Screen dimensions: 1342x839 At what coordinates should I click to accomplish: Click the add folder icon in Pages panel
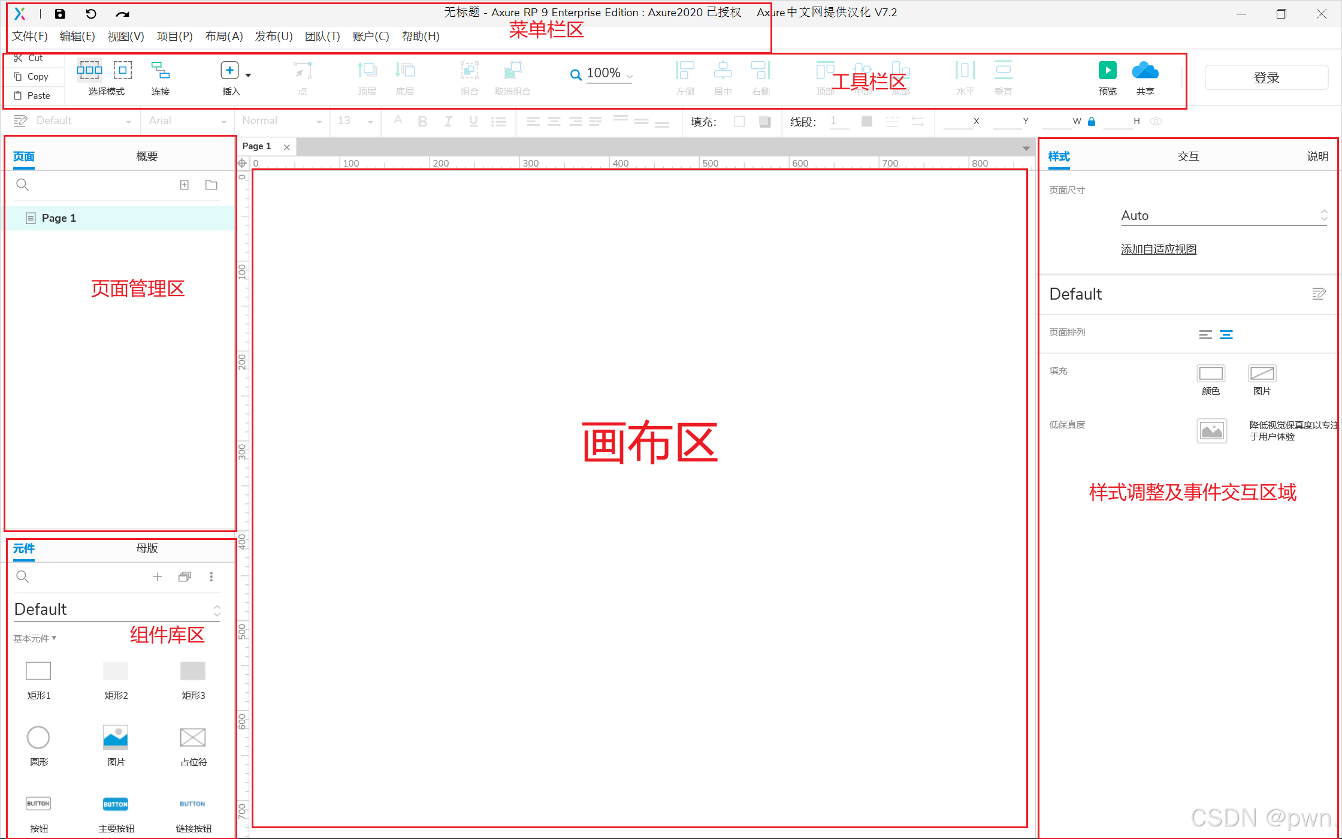click(x=211, y=185)
